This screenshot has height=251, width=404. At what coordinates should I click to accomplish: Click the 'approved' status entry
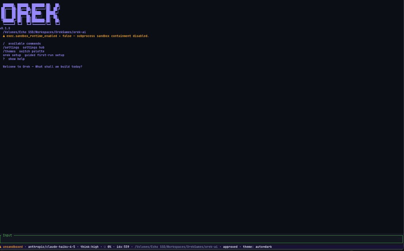point(230,247)
